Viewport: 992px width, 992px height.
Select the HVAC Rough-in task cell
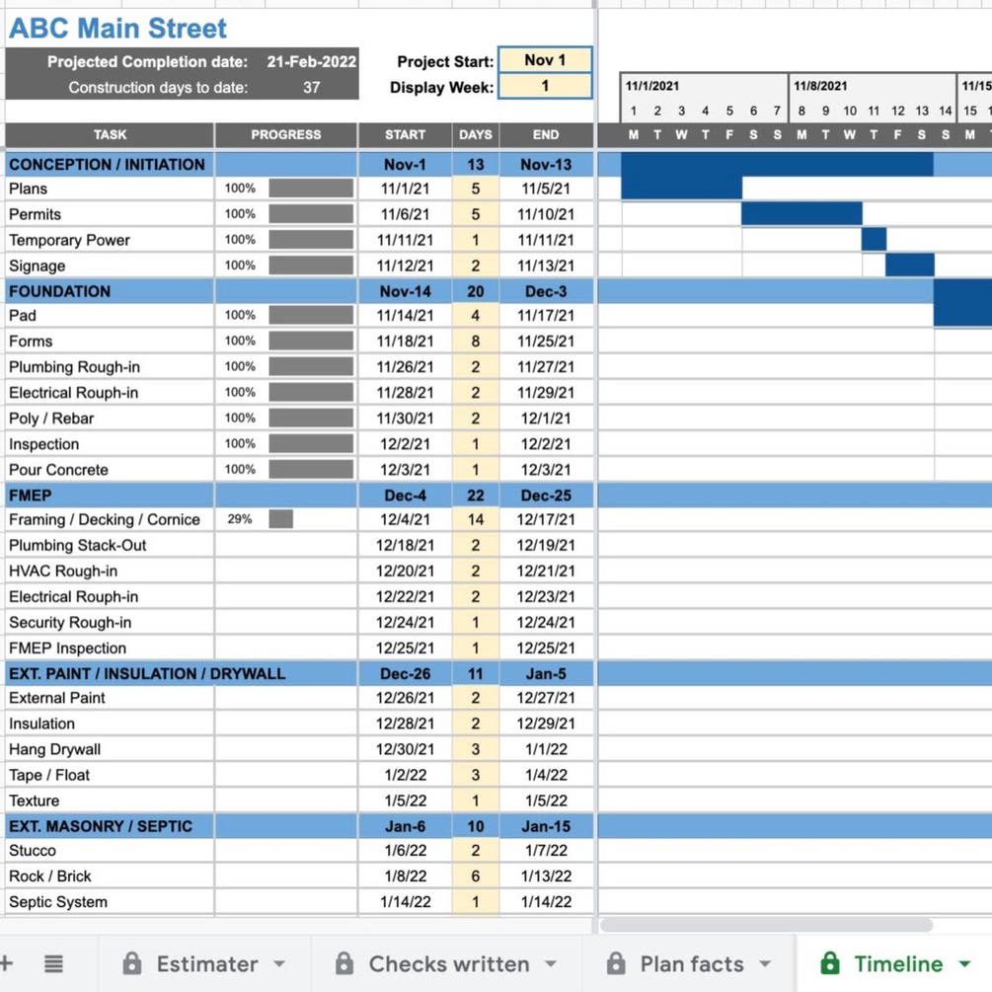(110, 572)
